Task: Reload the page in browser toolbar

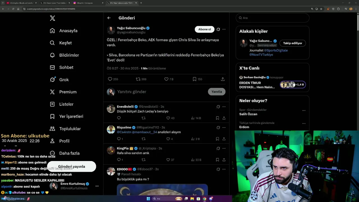Action: (x=13, y=9)
